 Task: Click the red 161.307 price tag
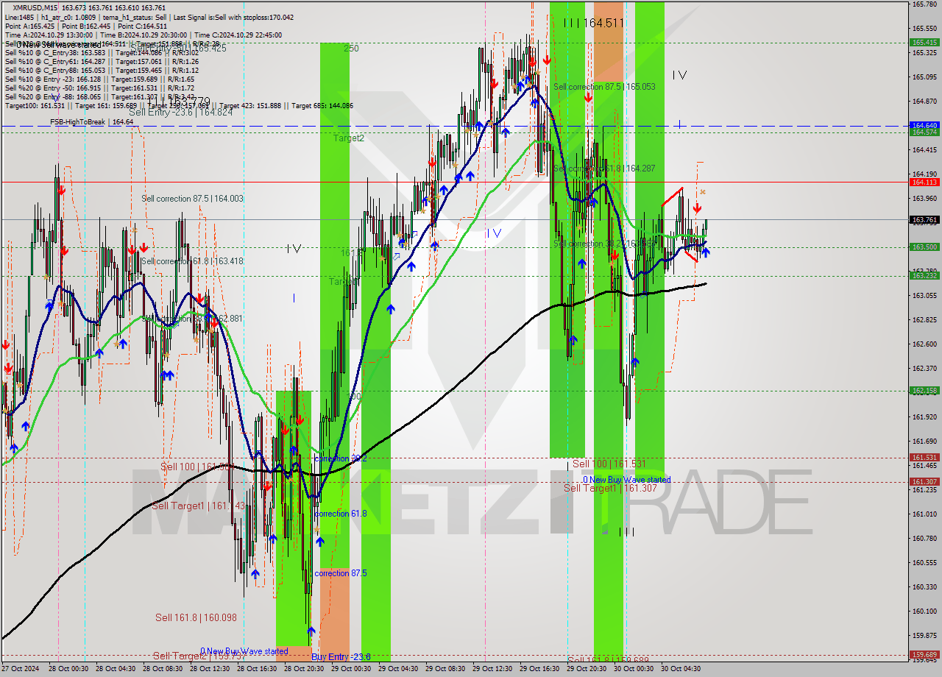[x=924, y=481]
